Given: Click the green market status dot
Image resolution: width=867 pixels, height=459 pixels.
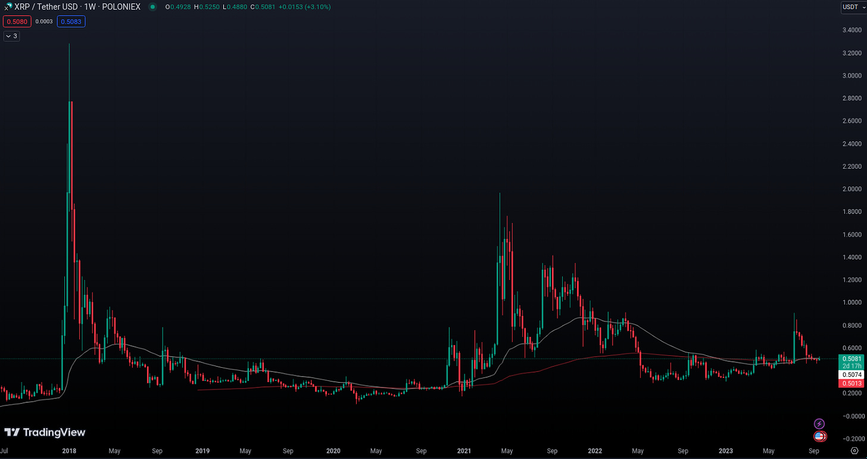Looking at the screenshot, I should click(153, 7).
